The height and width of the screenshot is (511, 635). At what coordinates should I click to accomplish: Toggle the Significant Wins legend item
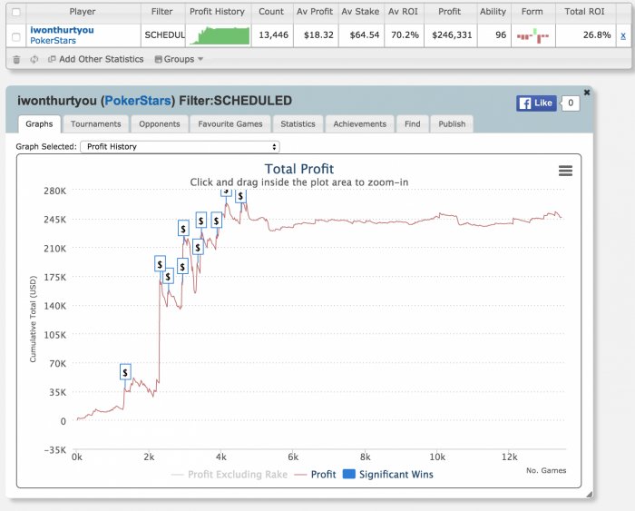tap(388, 475)
